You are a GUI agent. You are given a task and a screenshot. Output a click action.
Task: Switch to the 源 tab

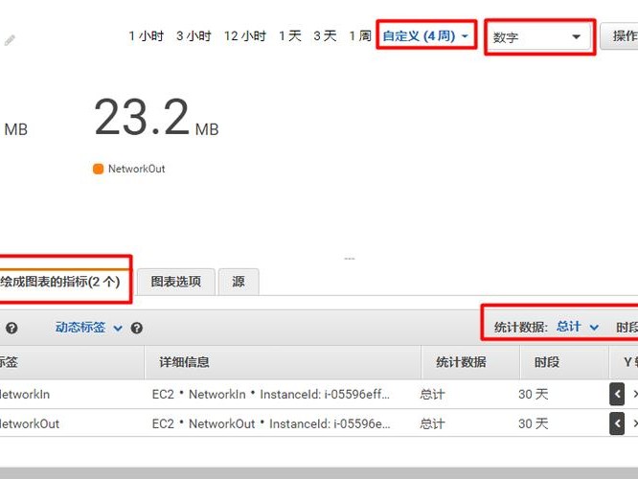[239, 282]
